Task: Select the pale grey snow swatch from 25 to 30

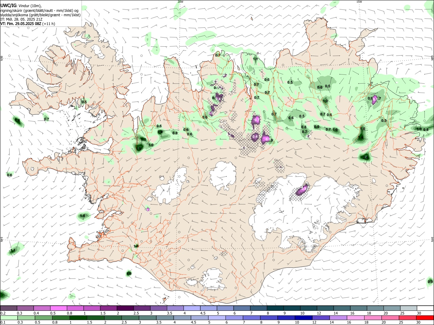Action: [408, 308]
